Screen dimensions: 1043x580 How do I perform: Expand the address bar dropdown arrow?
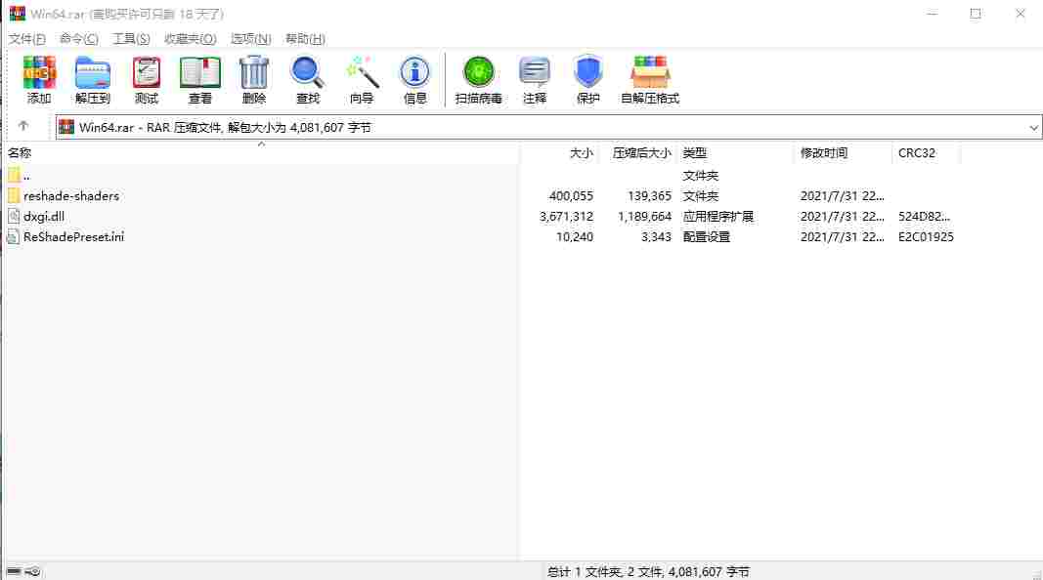click(1033, 128)
